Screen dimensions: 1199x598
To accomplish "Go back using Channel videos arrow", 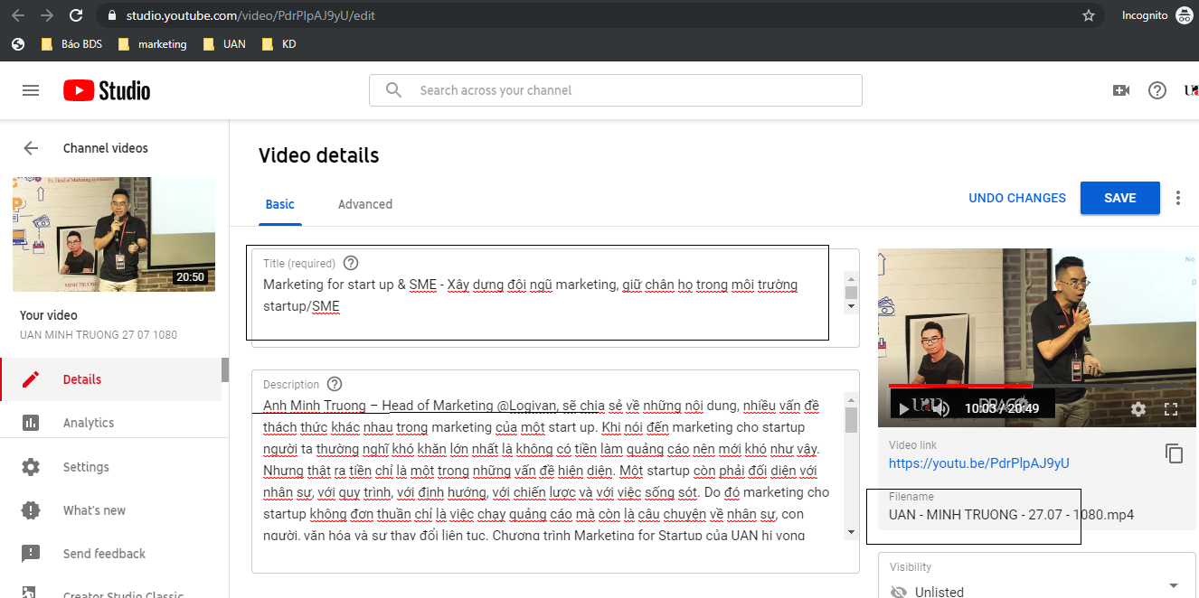I will tap(31, 148).
